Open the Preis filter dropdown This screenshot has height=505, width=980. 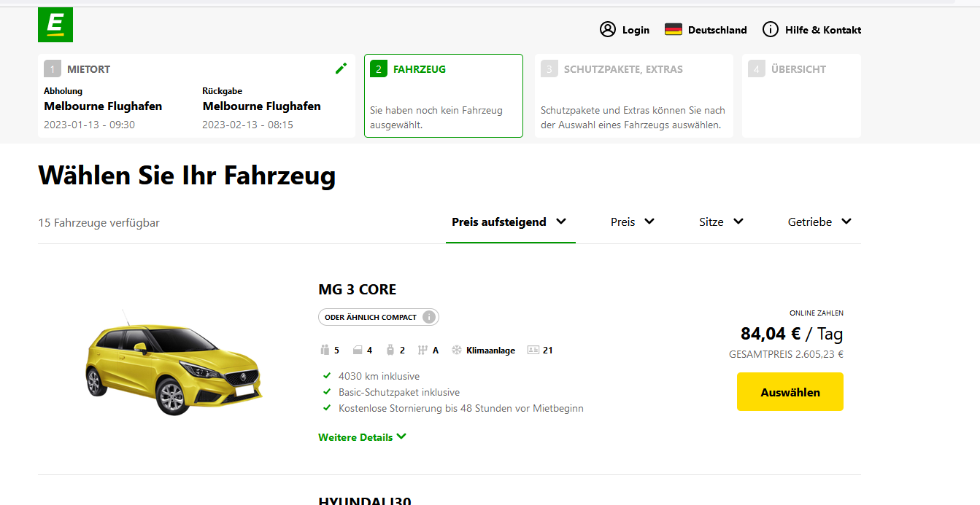click(x=633, y=222)
